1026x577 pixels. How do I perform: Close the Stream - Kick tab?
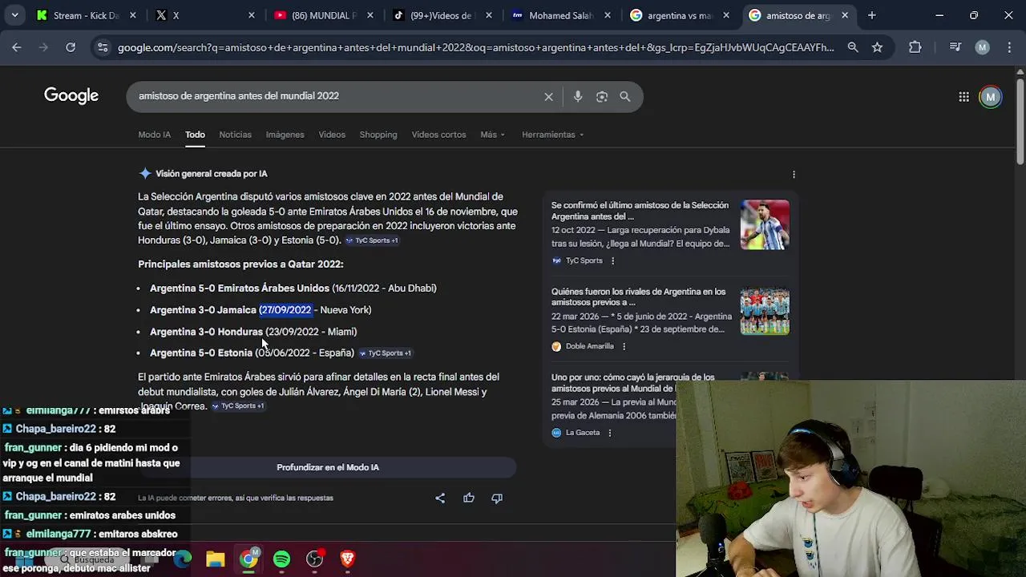tap(133, 15)
